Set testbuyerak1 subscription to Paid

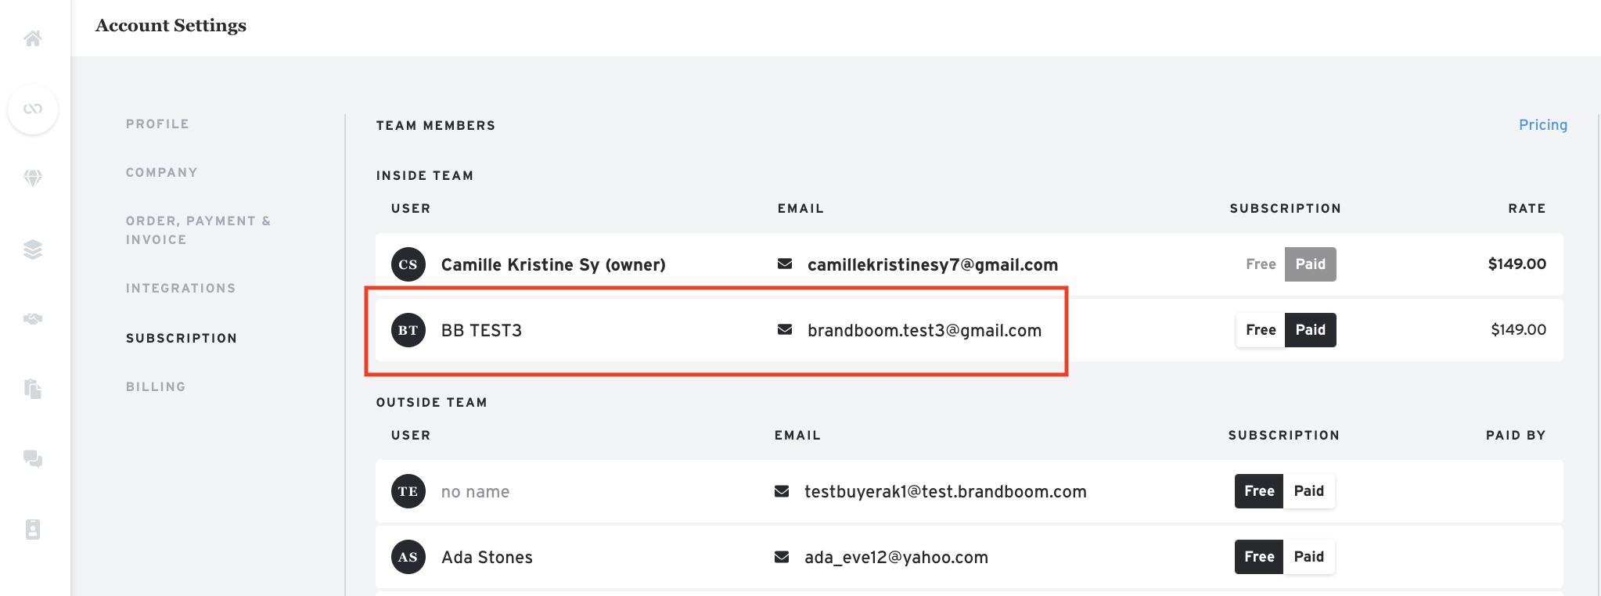click(x=1309, y=491)
